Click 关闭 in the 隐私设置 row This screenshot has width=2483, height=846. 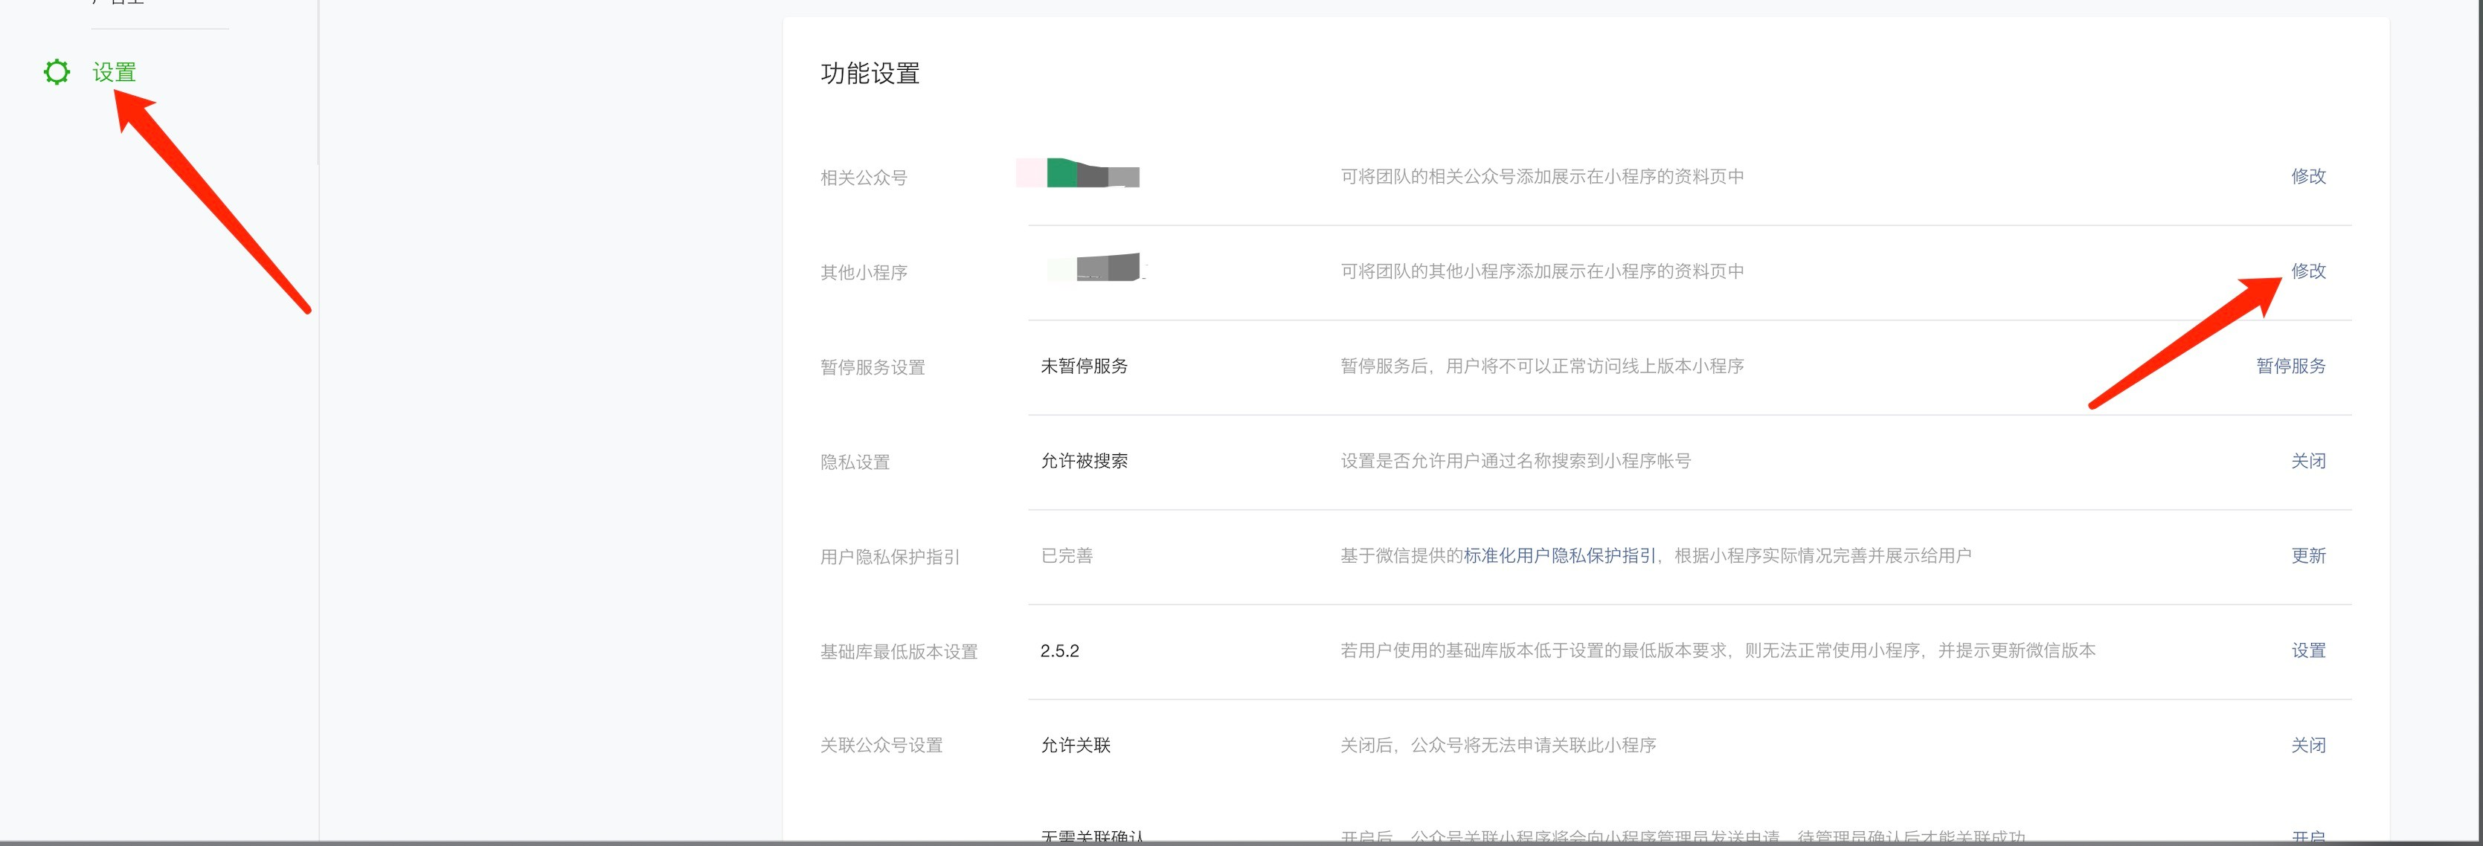[x=2307, y=461]
